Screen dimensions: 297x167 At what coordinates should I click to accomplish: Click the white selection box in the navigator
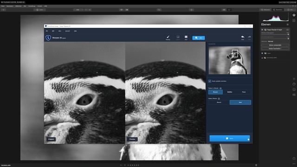point(235,53)
